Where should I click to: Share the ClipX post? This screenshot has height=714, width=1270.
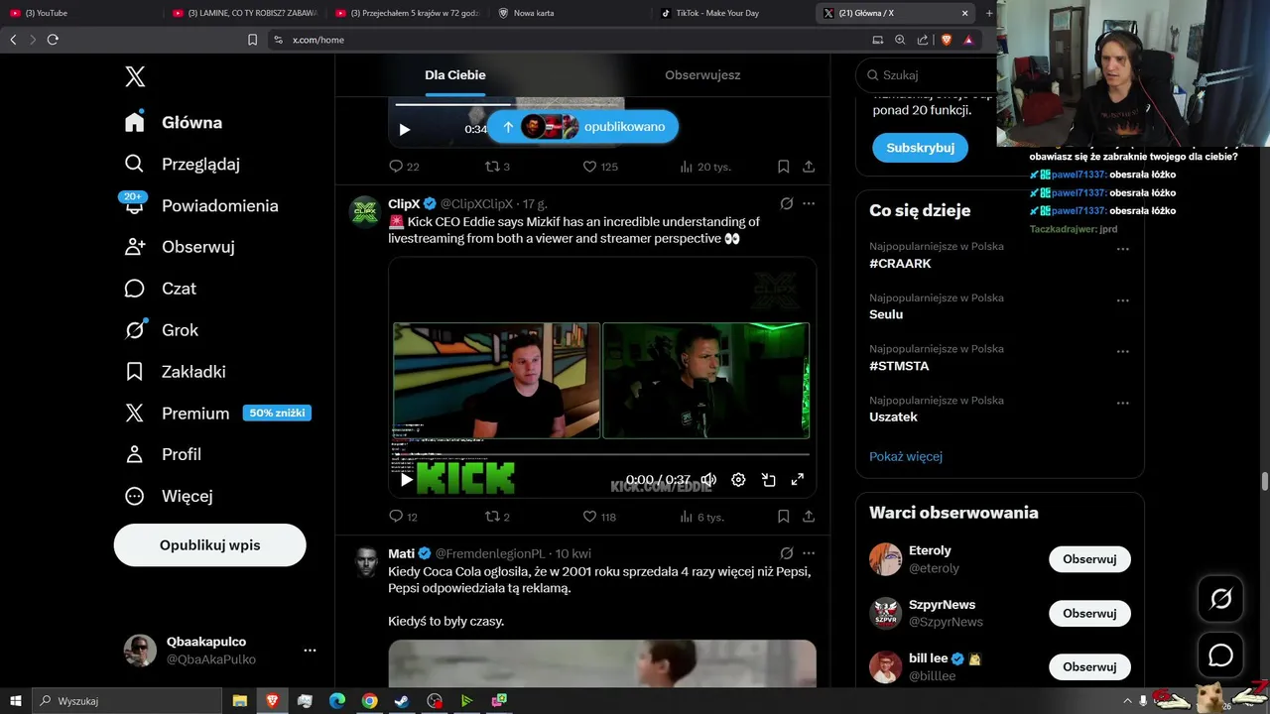[809, 517]
